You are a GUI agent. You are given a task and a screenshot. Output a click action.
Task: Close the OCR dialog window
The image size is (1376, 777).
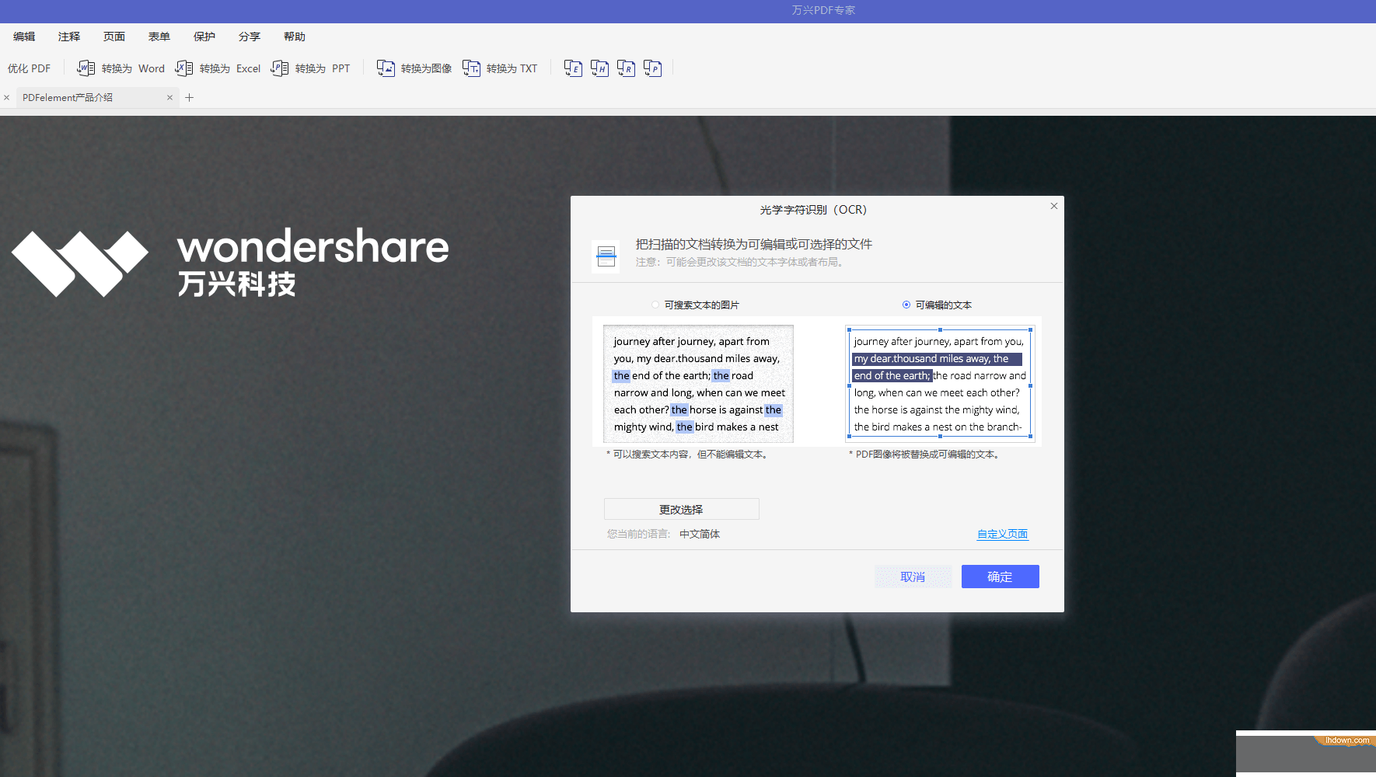point(1054,206)
